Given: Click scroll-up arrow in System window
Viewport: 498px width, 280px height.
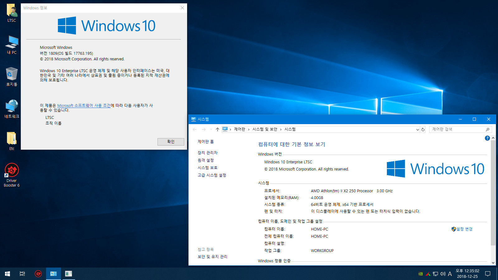Looking at the screenshot, I should click(x=493, y=138).
